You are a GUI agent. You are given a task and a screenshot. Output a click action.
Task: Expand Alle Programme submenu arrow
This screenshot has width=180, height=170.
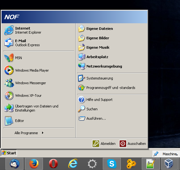click(x=43, y=133)
